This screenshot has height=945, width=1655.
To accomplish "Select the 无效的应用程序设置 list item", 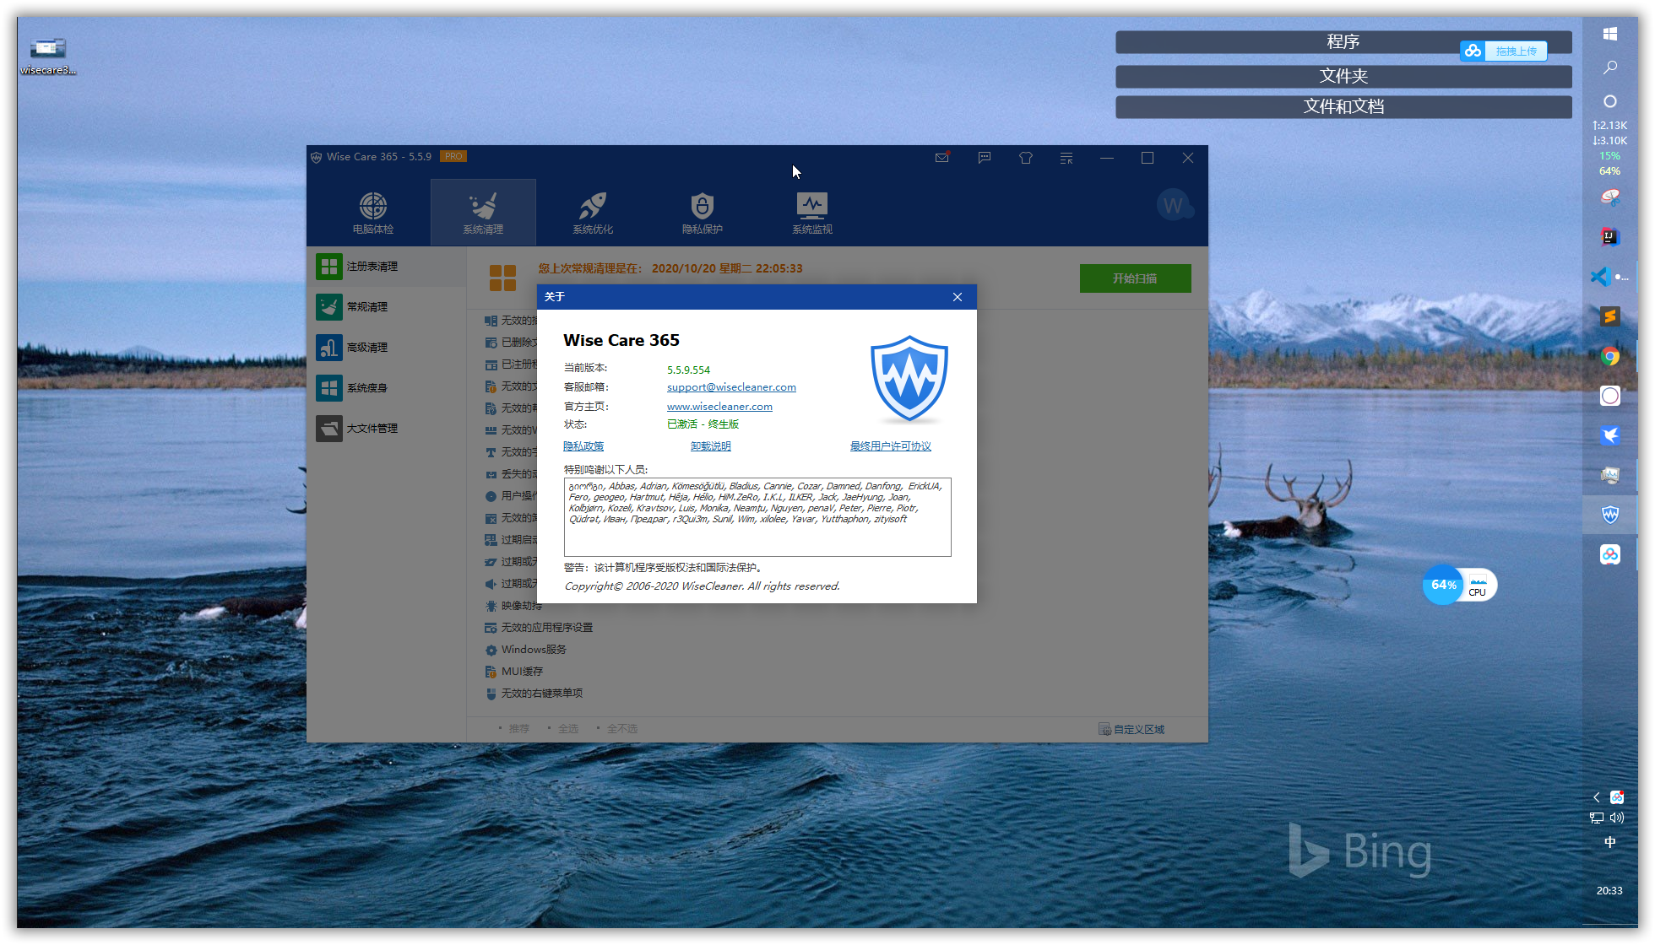I will click(x=539, y=628).
